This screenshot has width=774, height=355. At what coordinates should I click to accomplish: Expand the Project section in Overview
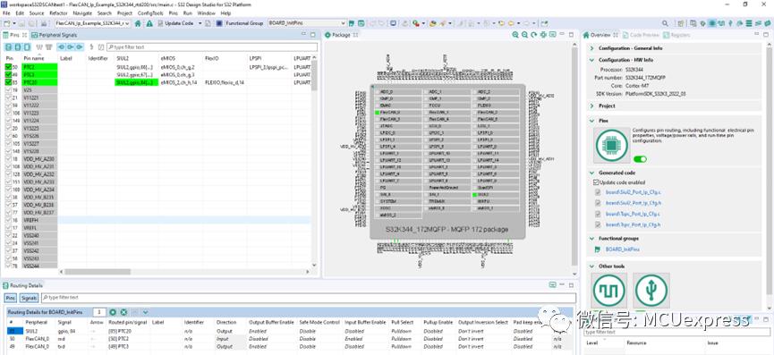592,106
